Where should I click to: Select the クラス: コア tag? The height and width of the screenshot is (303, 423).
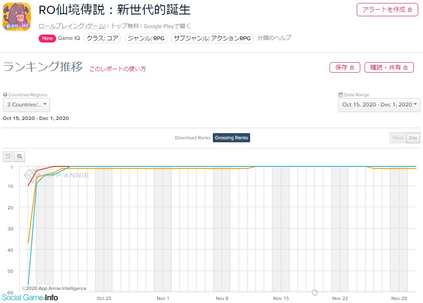click(x=102, y=38)
